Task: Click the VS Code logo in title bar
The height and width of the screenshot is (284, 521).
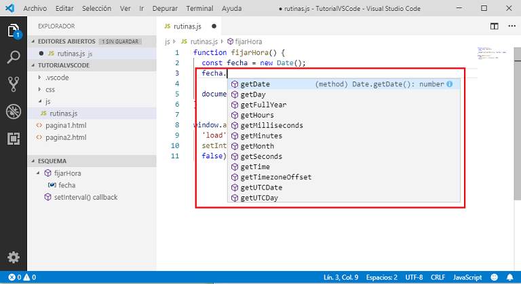Action: 9,8
